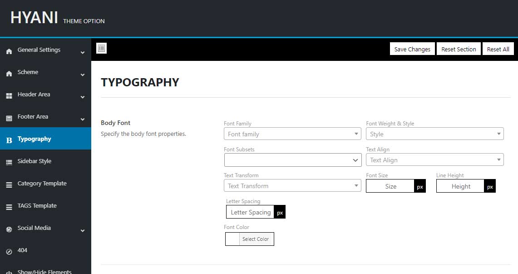Focus the Line Height input field
518x274 pixels.
coord(460,186)
